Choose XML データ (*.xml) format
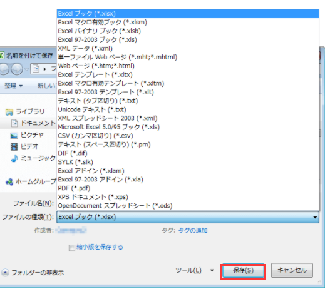The width and height of the screenshot is (325, 294). click(188, 49)
